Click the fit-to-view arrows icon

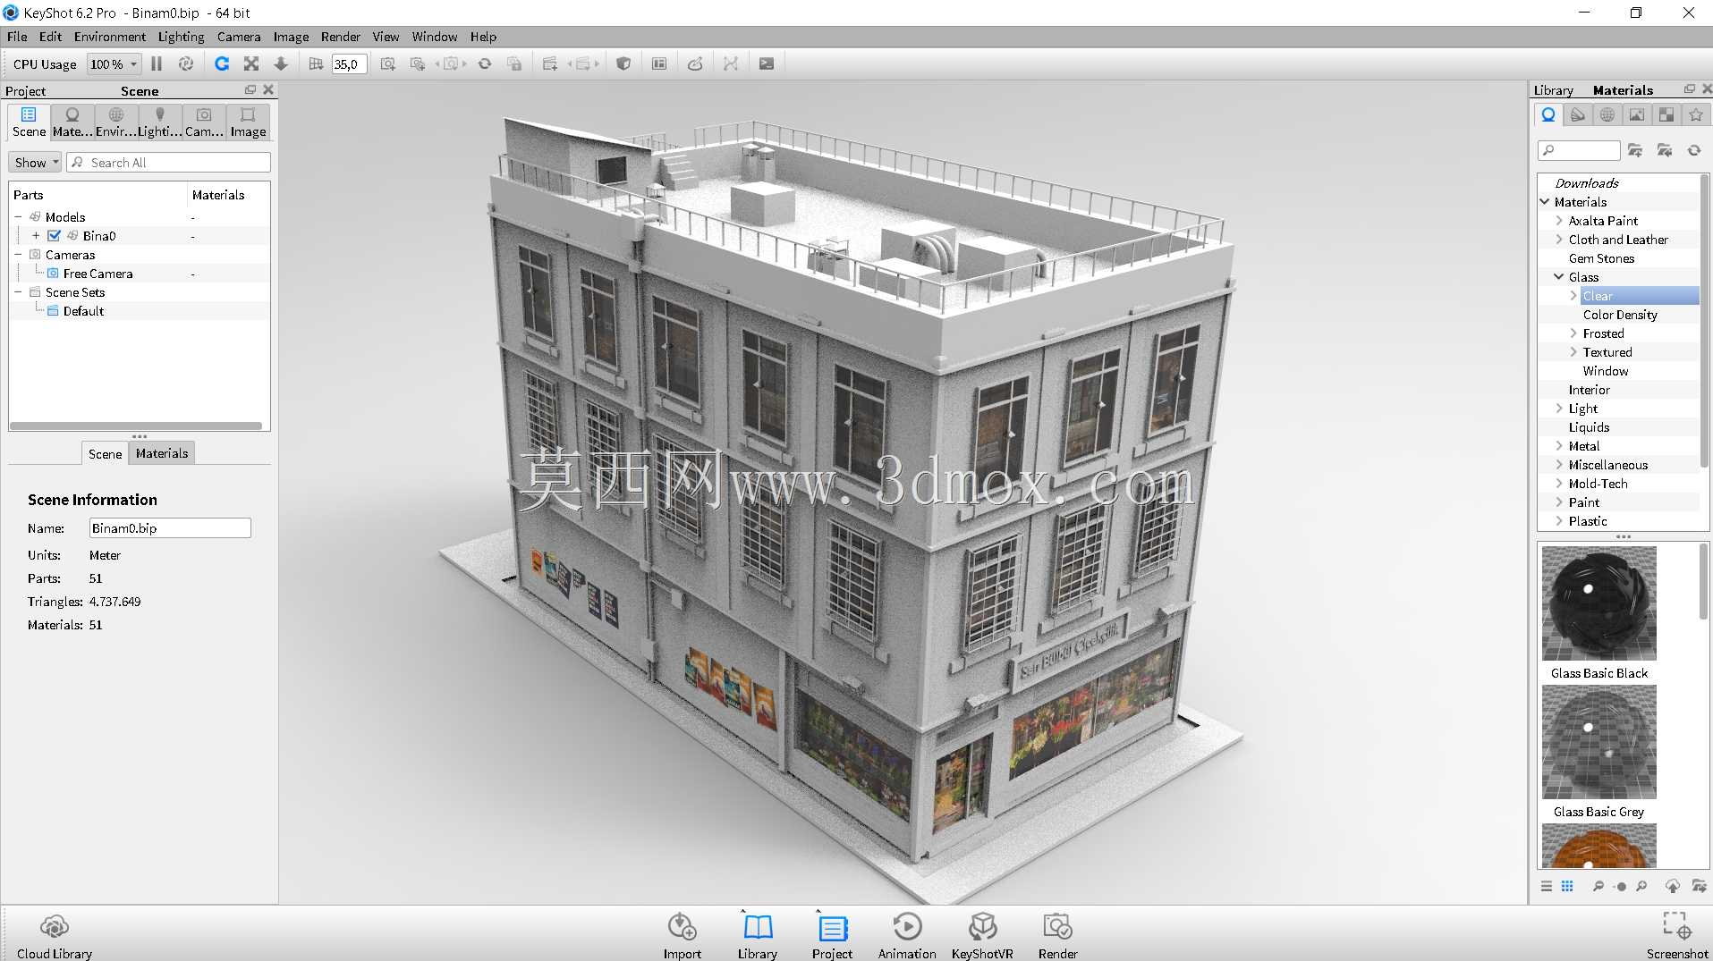251,63
